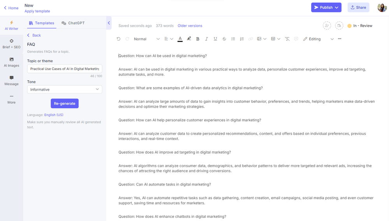The image size is (389, 221).
Task: Toggle italic formatting
Action: (x=207, y=39)
